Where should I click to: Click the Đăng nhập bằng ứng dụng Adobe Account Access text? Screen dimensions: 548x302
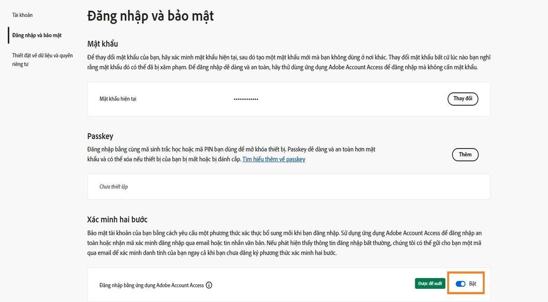pos(152,285)
